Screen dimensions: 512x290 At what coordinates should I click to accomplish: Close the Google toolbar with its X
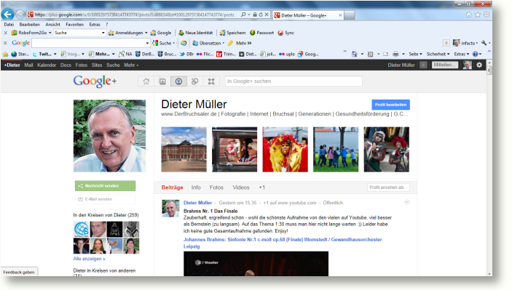click(5, 43)
